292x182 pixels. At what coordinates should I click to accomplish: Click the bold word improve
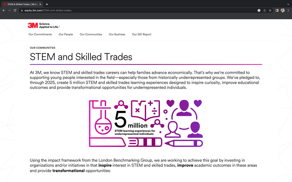[185, 165]
